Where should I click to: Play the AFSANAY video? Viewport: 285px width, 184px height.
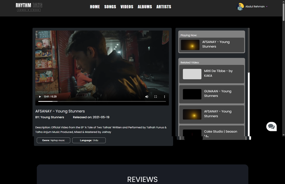coord(40,97)
